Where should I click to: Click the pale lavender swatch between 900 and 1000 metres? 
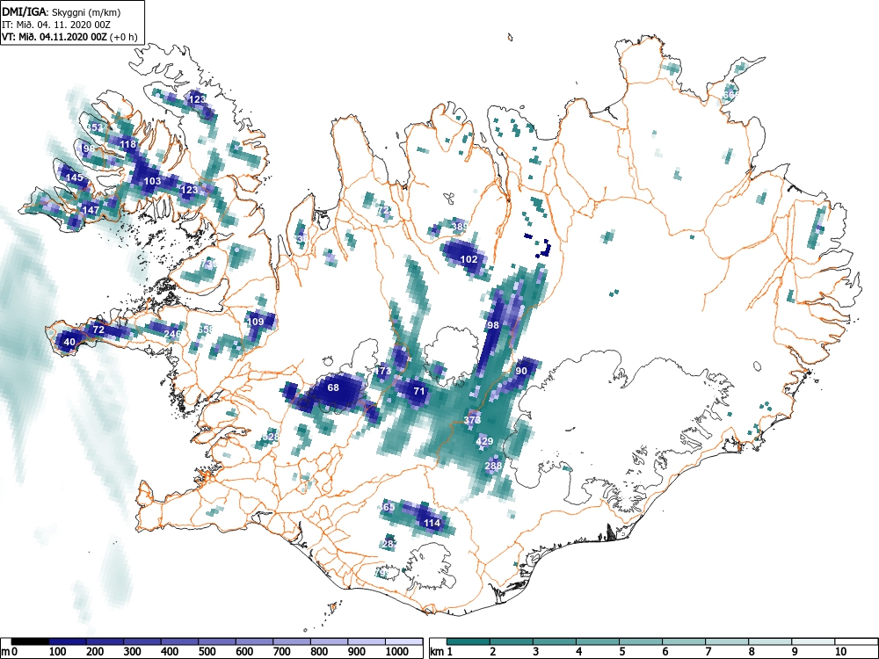point(367,641)
